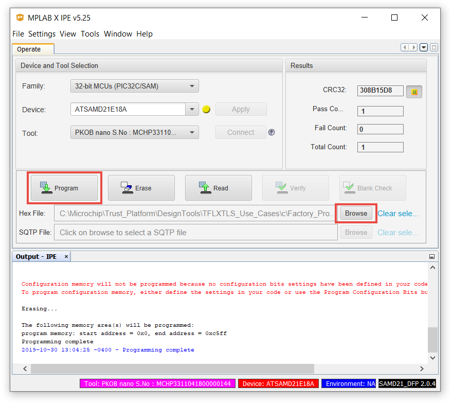This screenshot has width=452, height=404.
Task: Click the help icon beside Connect
Action: 272,132
